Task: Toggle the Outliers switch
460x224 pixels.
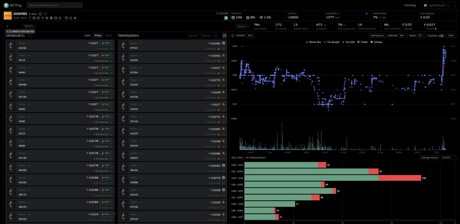Action: pos(441,36)
